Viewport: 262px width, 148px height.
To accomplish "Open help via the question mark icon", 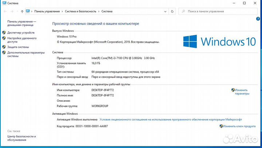I will 258,19.
